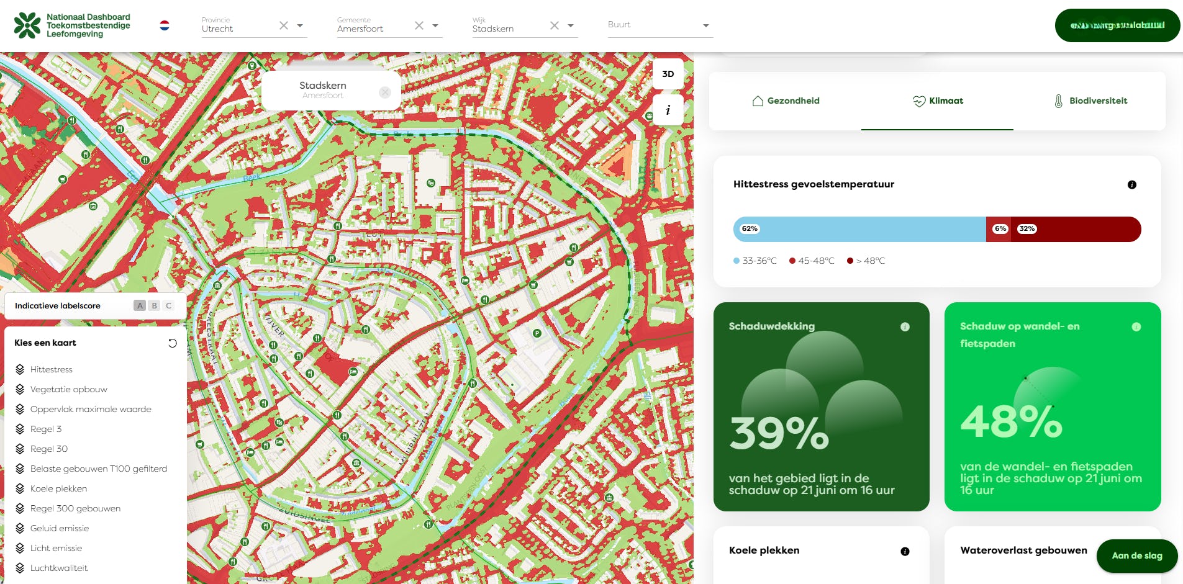
Task: Click the Aan de slag button
Action: click(1137, 555)
